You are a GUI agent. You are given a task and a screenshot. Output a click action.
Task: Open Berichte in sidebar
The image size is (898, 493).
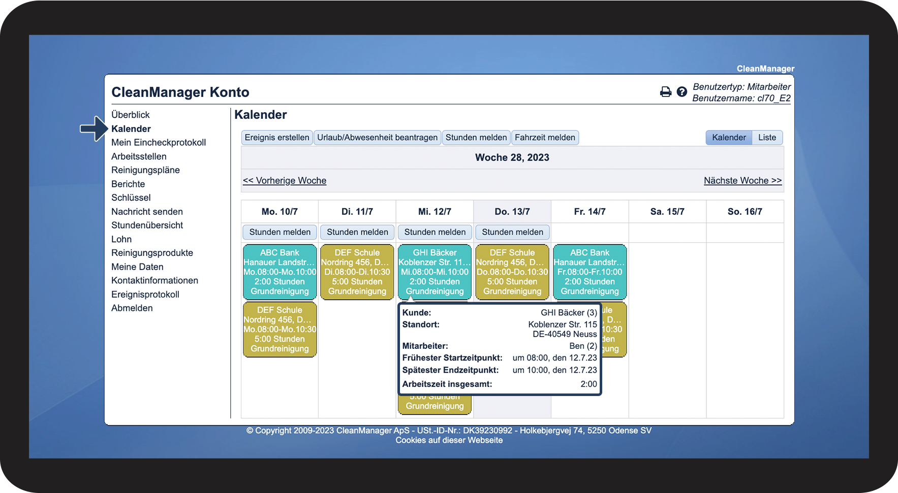click(128, 184)
